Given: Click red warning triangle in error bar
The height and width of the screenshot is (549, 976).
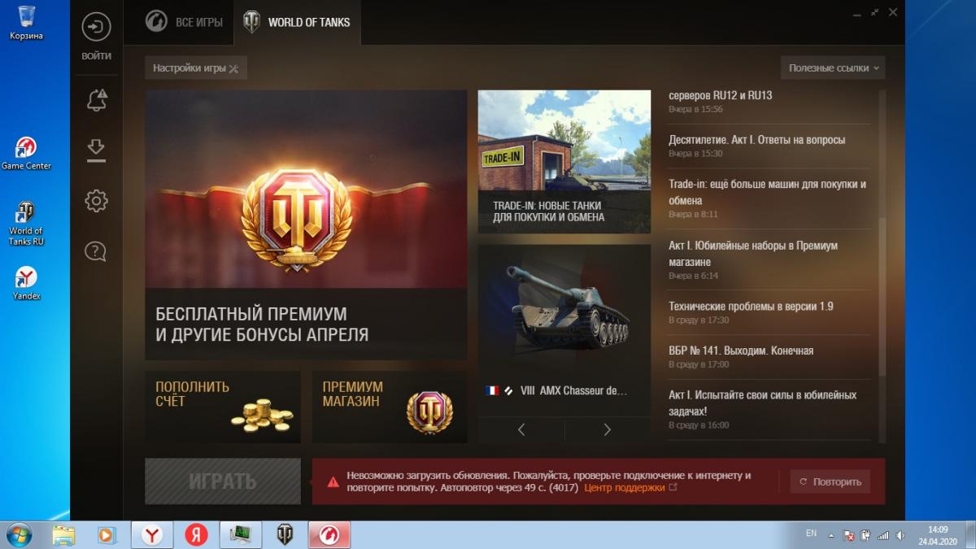Looking at the screenshot, I should coord(333,481).
